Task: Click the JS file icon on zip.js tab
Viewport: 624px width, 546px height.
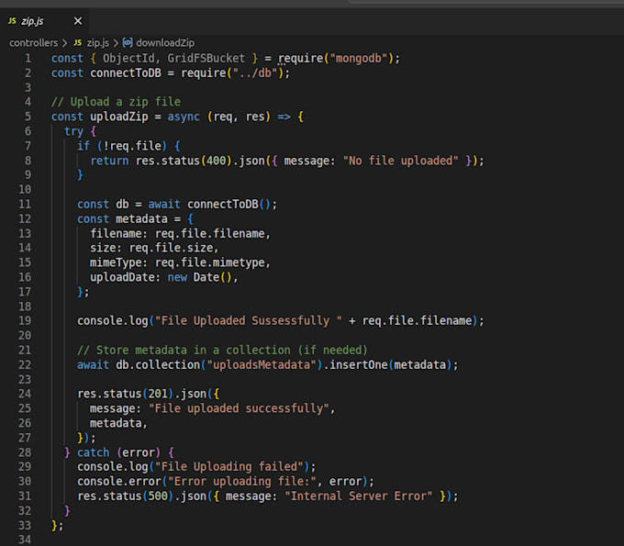Action: (x=12, y=21)
